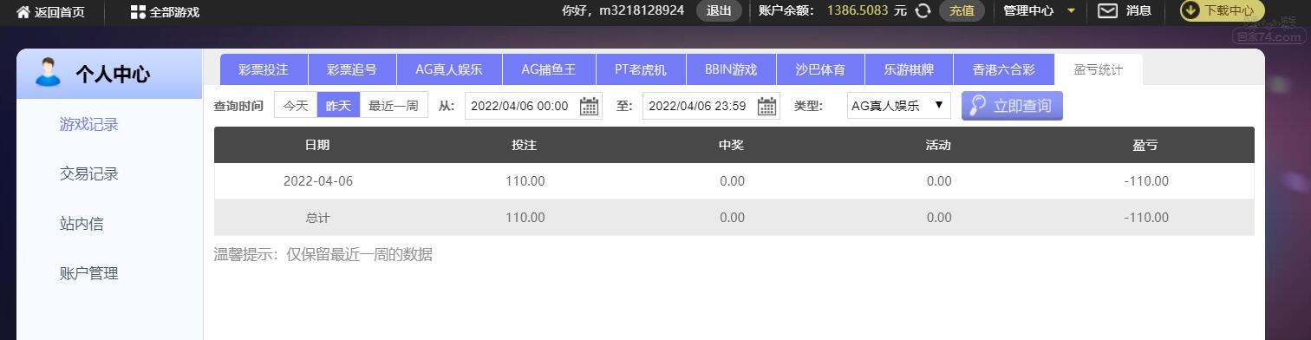Switch to the 彩票投注 tab
The width and height of the screenshot is (1311, 340).
[x=263, y=69]
